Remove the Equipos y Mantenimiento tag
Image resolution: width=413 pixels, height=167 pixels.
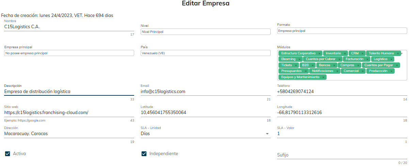323,77
